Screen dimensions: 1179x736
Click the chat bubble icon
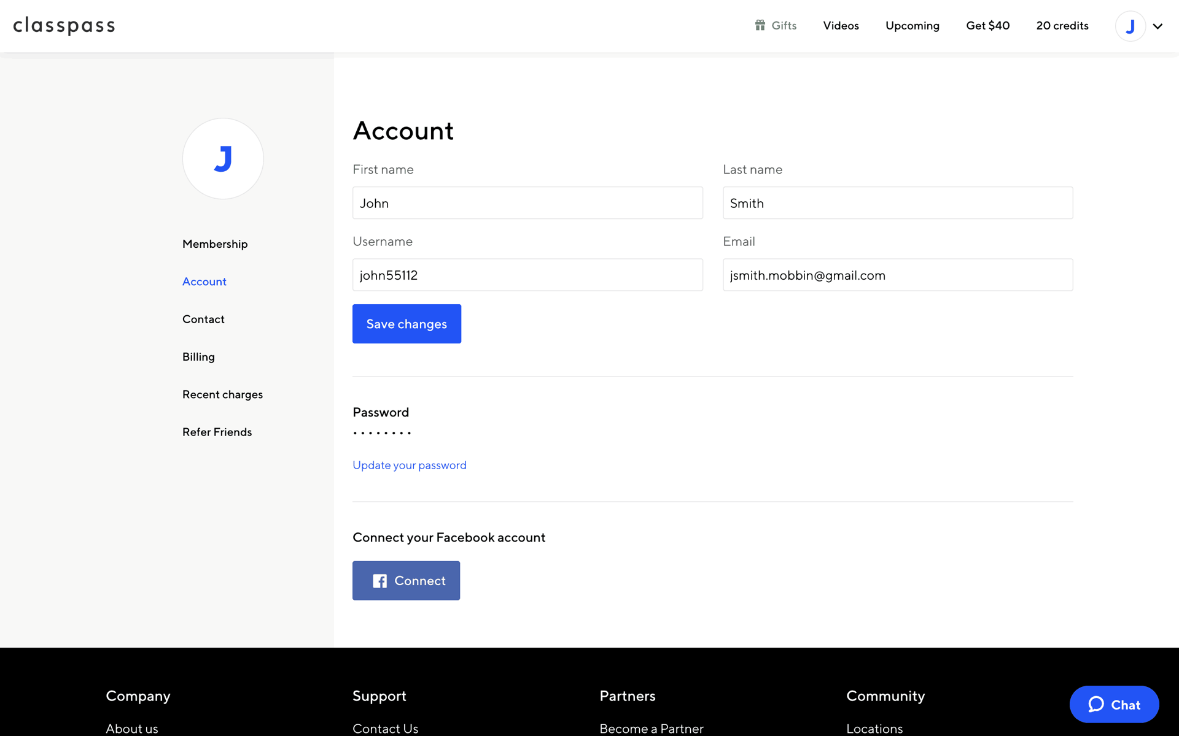1096,704
